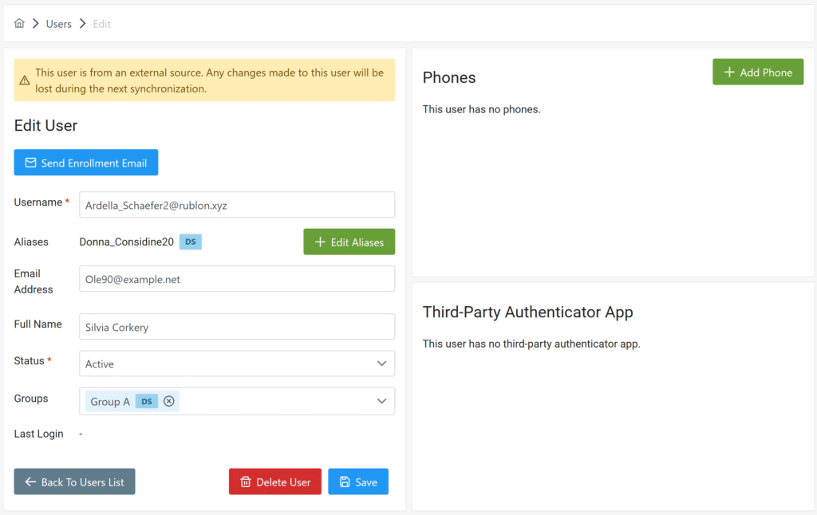Click the back arrow on Back To Users List
This screenshot has height=515, width=817.
coord(30,482)
